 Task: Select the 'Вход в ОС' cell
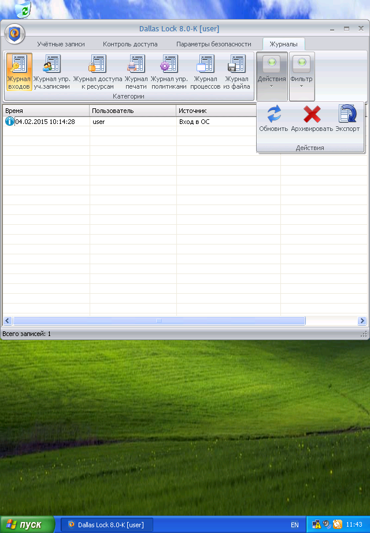tap(194, 122)
